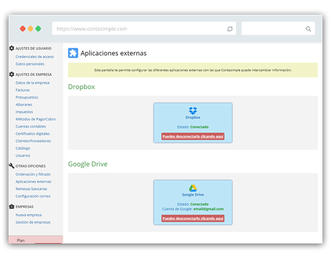Go to Cuentas contables
Screen dimensions: 331x259
(30, 126)
